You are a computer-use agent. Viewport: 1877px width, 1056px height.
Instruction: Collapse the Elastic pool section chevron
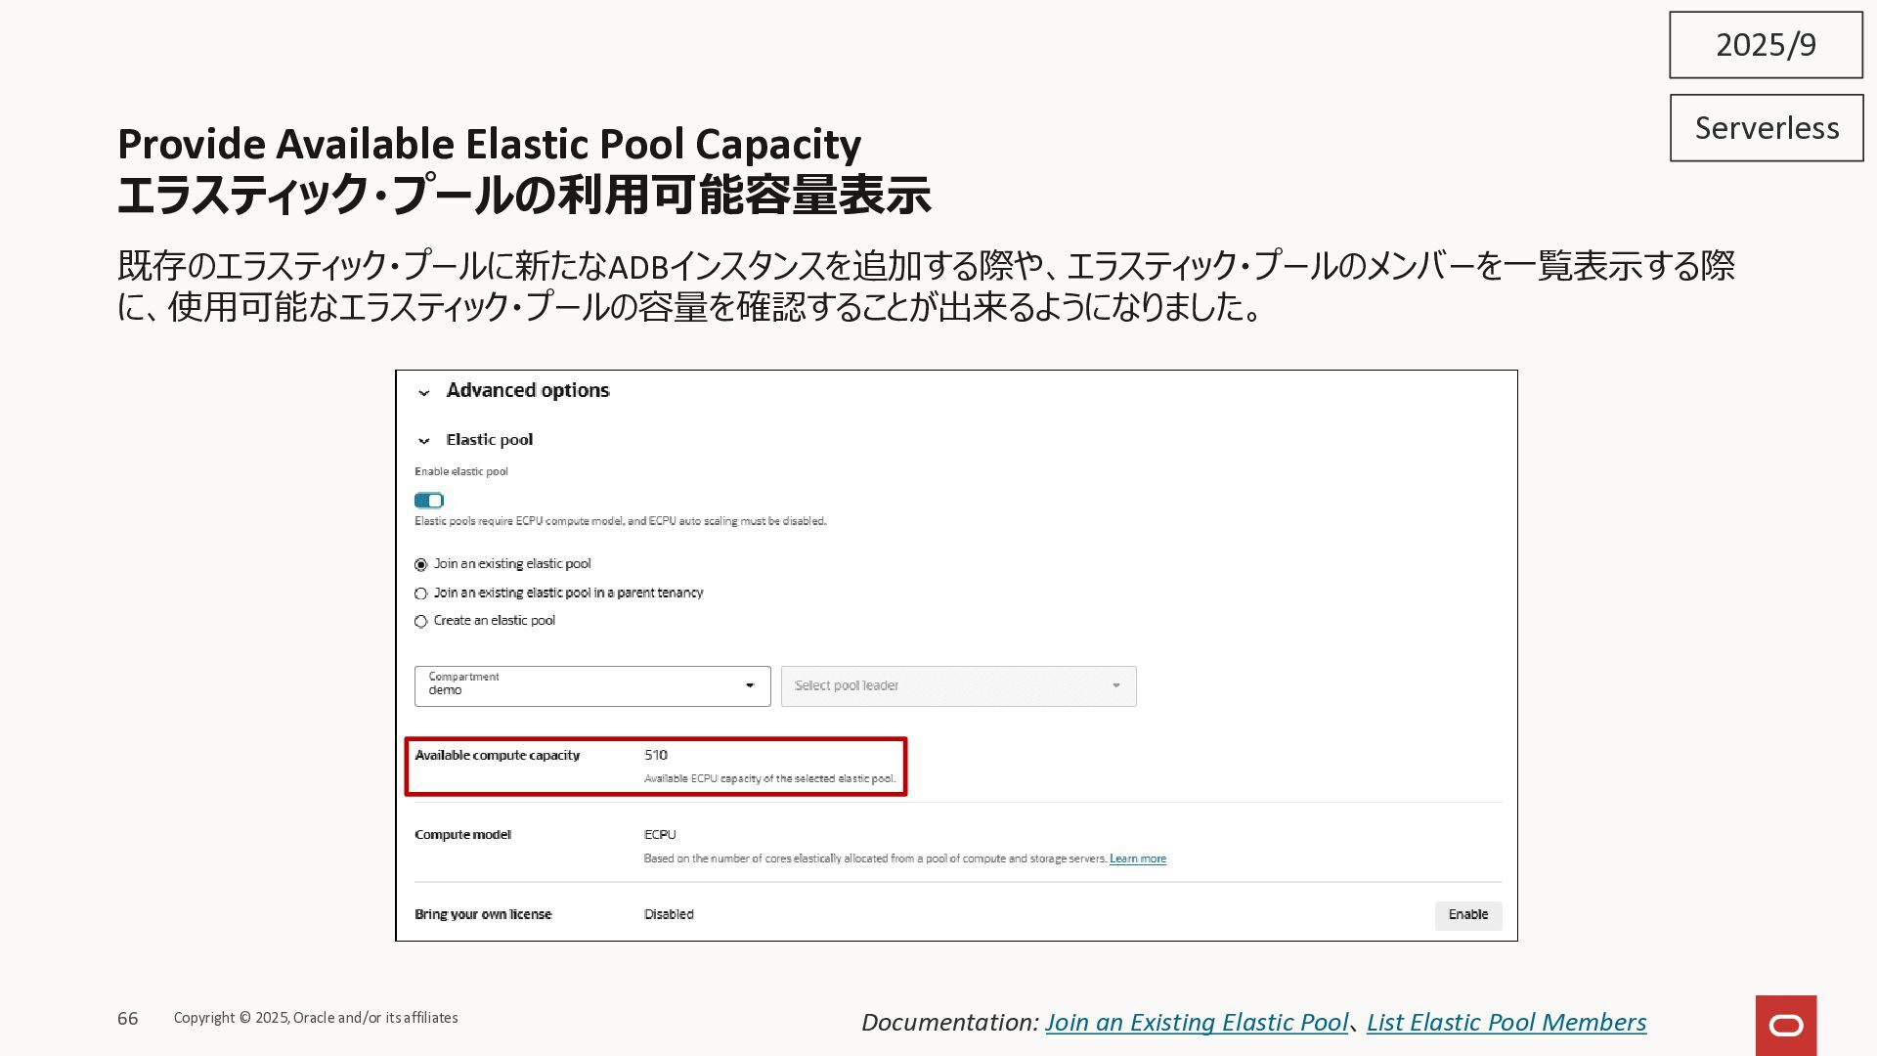point(424,441)
